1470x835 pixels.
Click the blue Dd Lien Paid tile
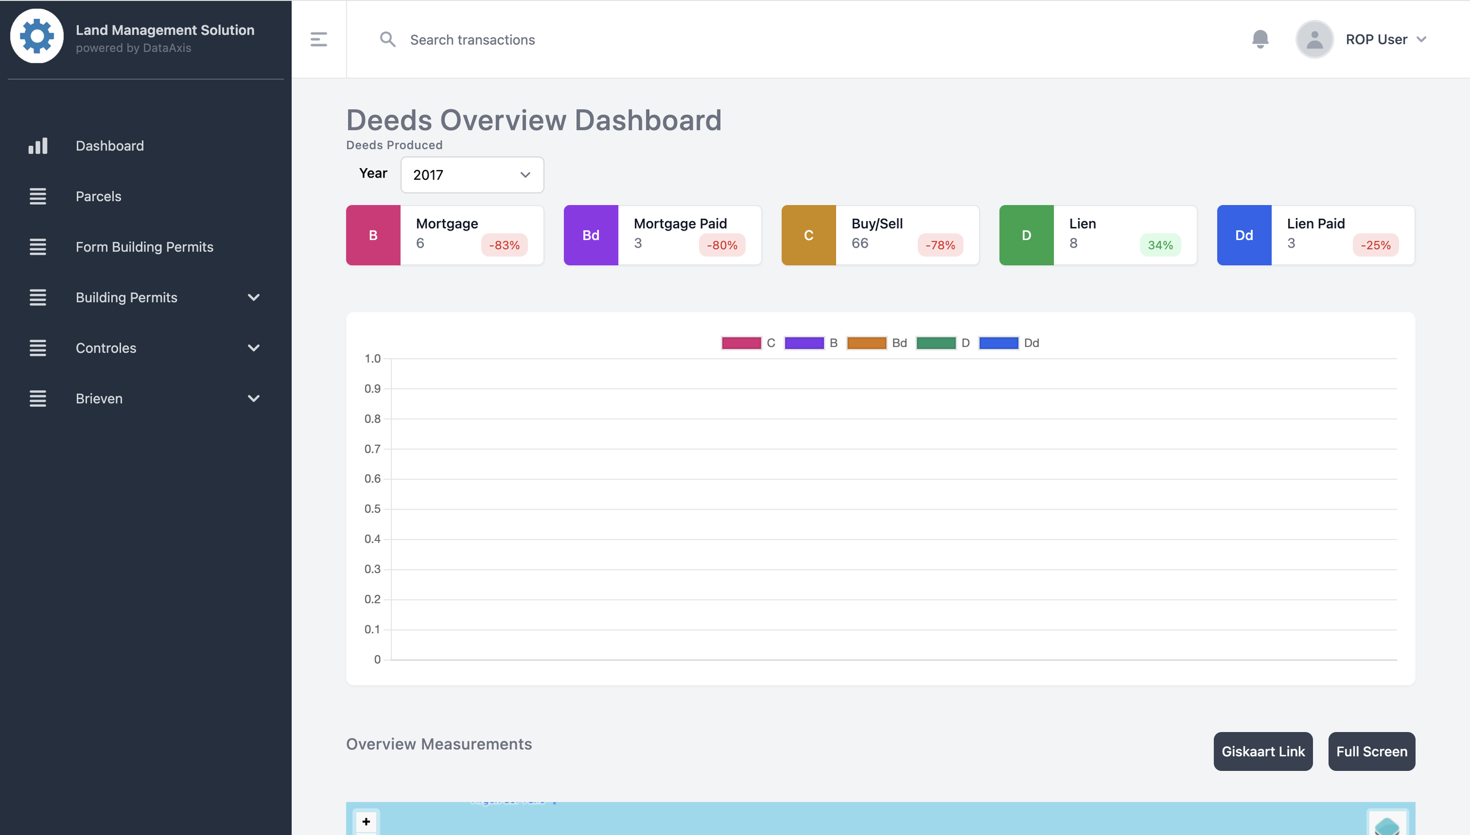click(x=1244, y=235)
